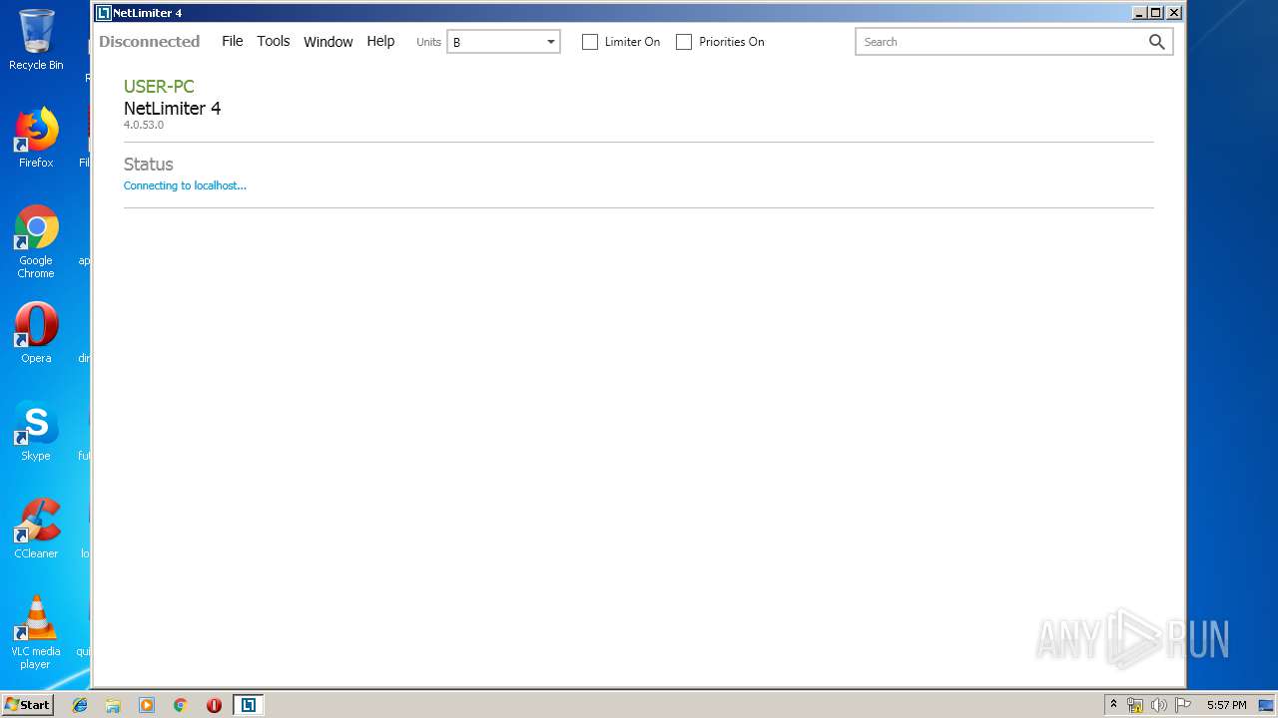Open Windows Media Player taskbar icon
The image size is (1278, 718).
click(147, 705)
